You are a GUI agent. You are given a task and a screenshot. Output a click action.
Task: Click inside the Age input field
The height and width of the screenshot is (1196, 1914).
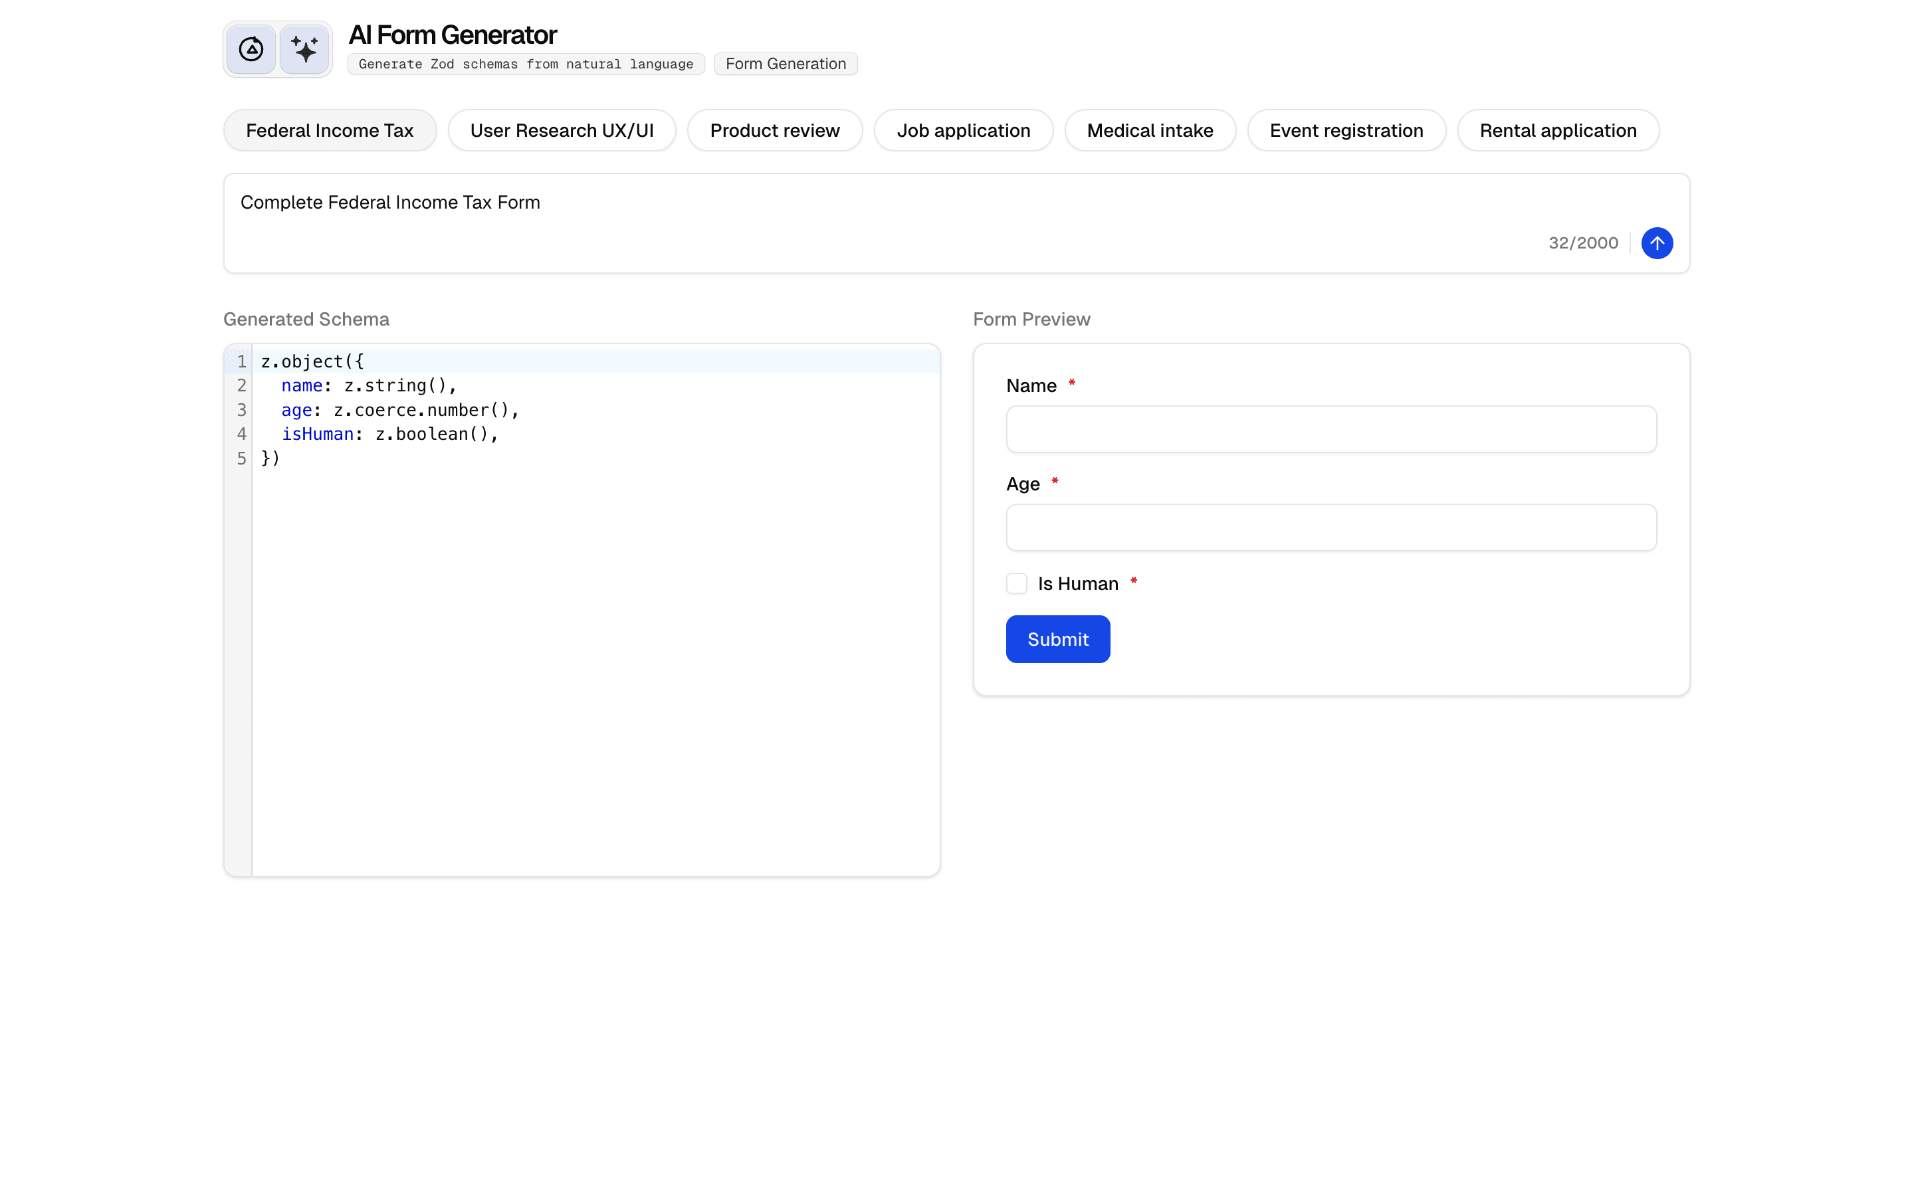tap(1331, 527)
